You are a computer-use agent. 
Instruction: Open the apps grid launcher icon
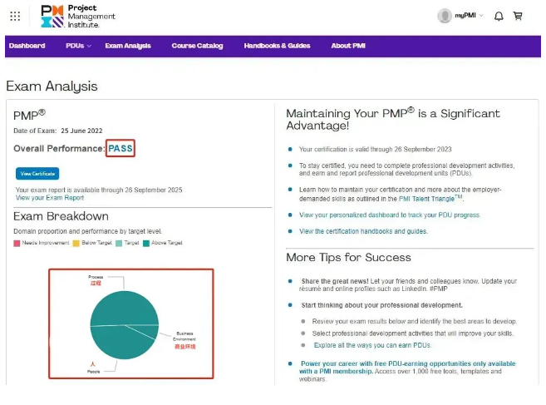click(x=15, y=16)
